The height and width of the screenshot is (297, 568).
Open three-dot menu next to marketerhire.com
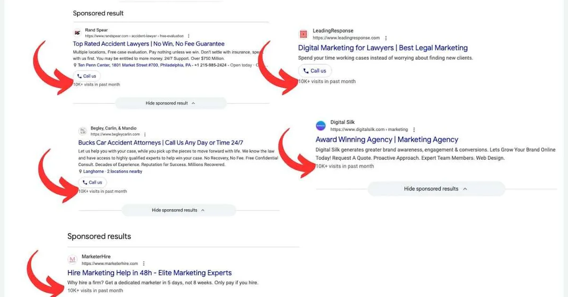pos(144,263)
